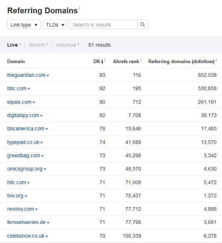
Task: Select referring domains value 3,342
Action: (210, 155)
